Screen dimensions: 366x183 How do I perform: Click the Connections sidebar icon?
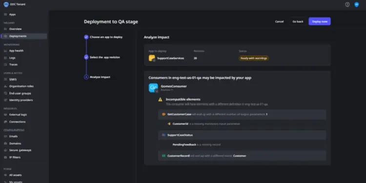coord(5,122)
